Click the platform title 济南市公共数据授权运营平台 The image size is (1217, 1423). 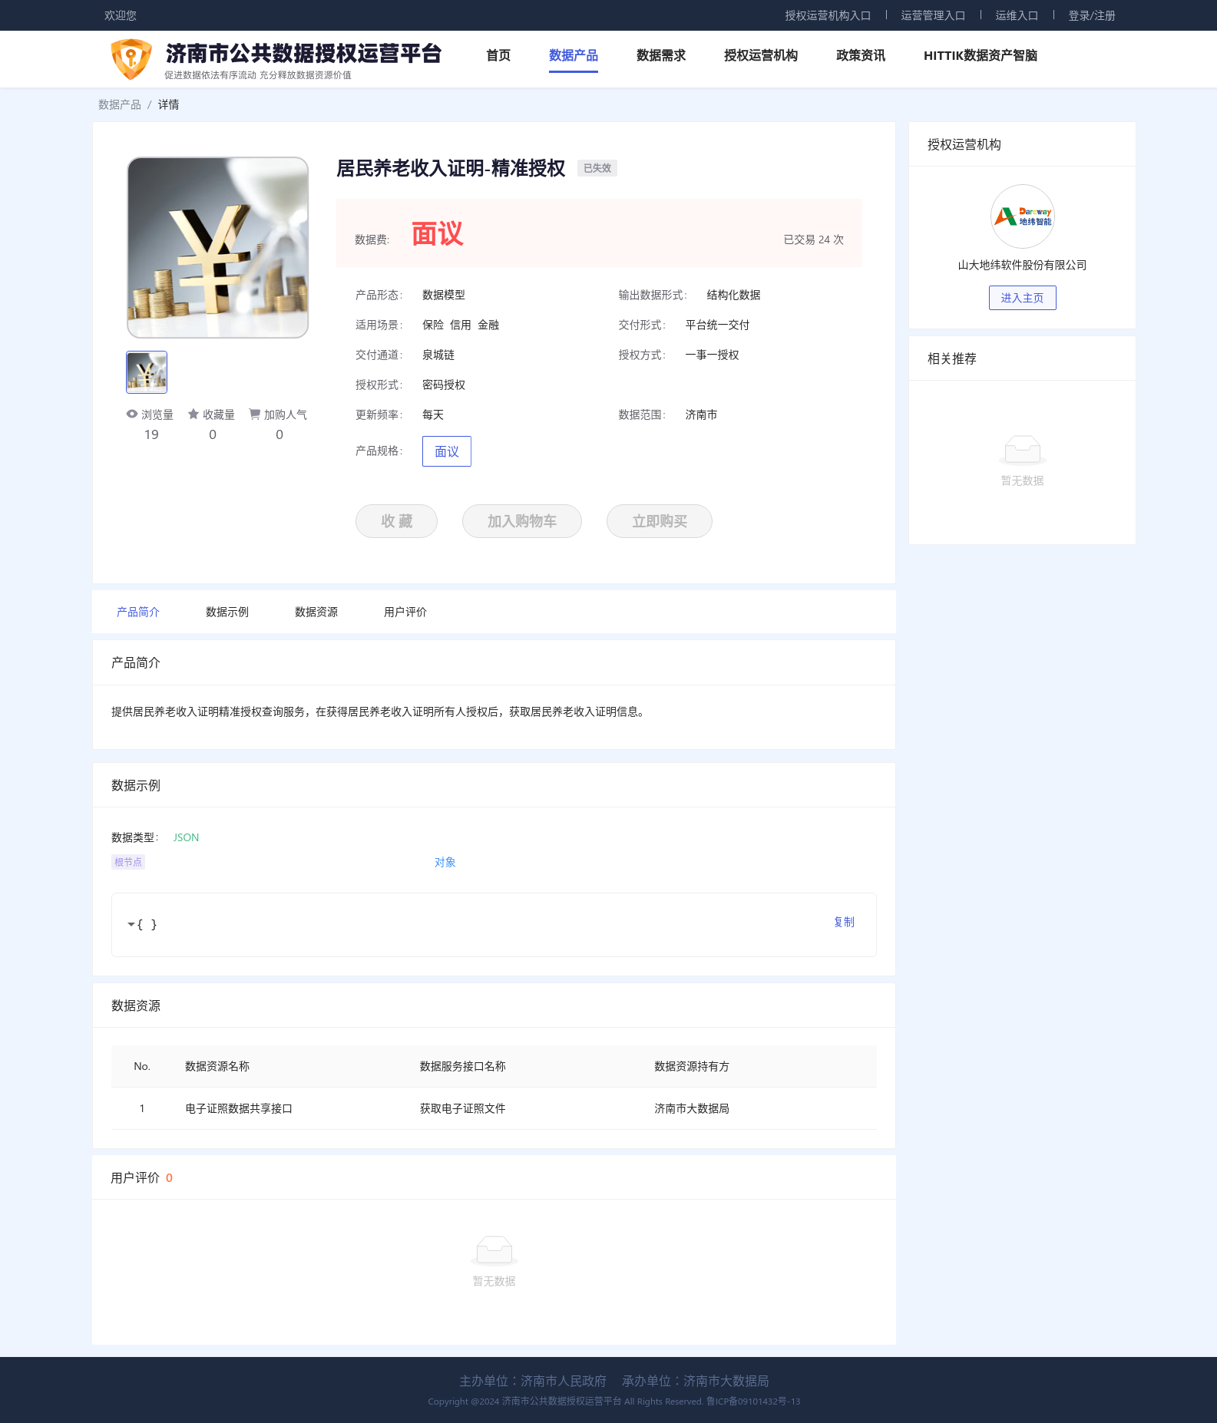click(x=303, y=53)
